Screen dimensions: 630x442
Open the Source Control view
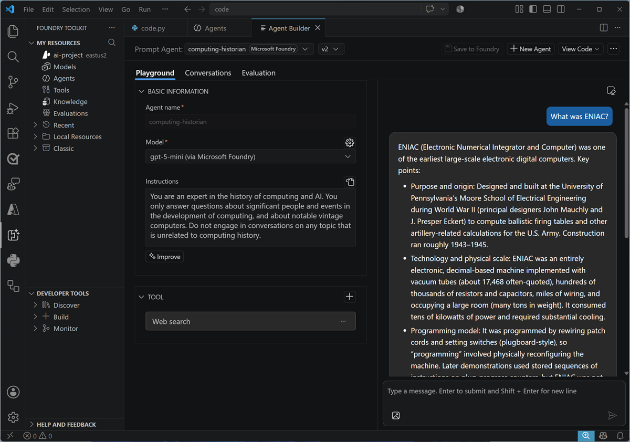click(13, 82)
